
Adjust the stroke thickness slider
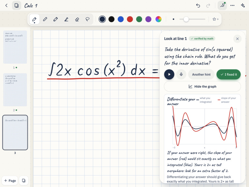point(192,19)
